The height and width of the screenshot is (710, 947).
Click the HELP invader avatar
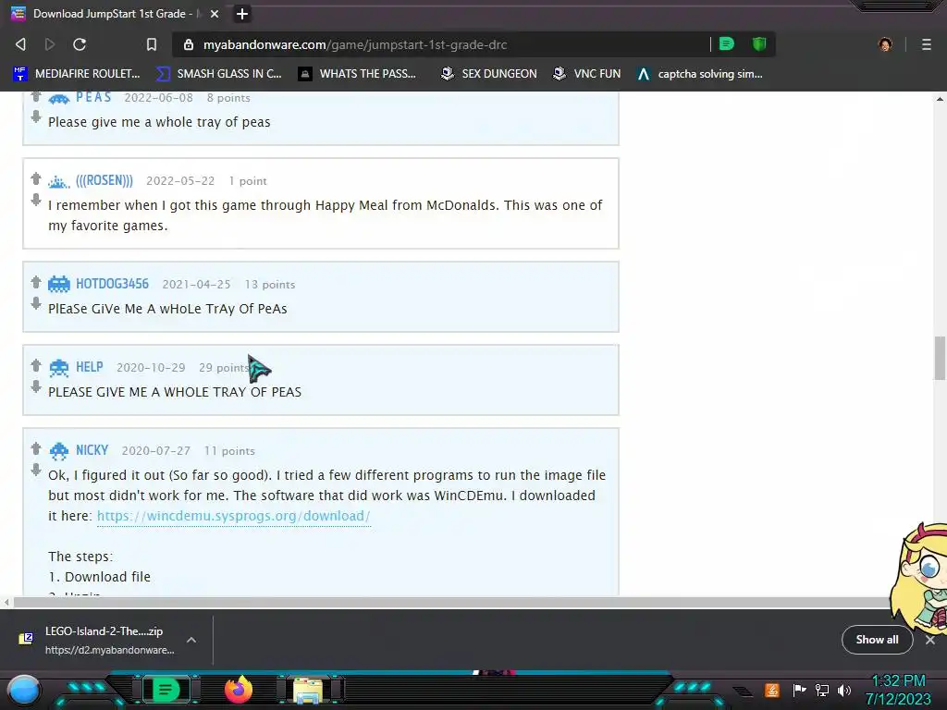[58, 368]
